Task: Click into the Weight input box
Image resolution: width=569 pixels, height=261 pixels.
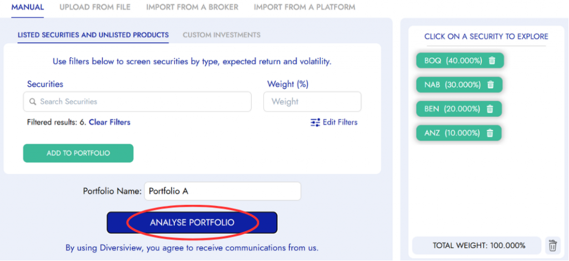Action: [312, 102]
